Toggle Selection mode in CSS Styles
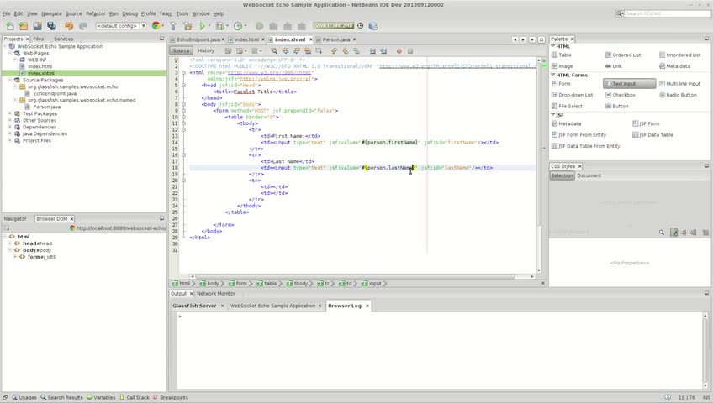713x403 pixels. click(562, 175)
